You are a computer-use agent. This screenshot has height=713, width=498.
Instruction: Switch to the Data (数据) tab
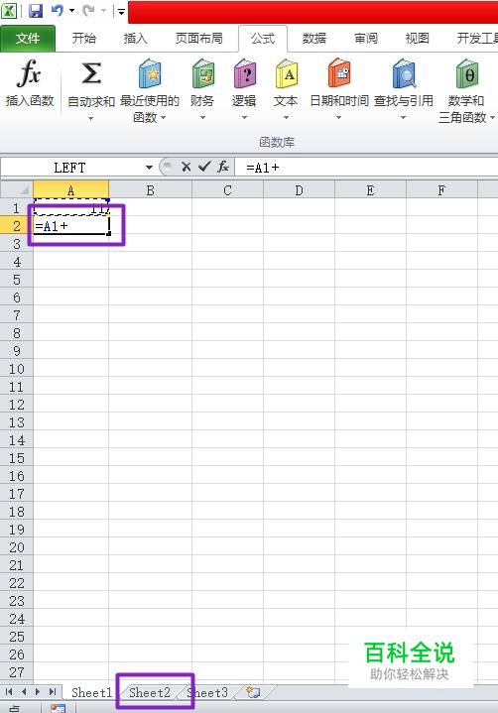tap(314, 39)
